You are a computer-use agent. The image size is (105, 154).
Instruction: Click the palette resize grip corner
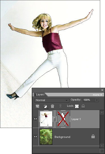[102, 151]
